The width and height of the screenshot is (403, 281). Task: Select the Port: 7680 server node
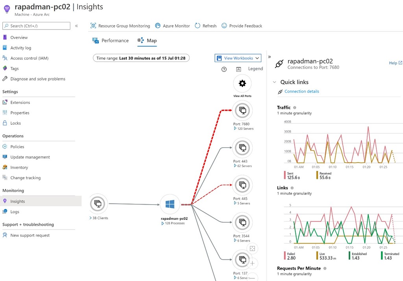242,110
